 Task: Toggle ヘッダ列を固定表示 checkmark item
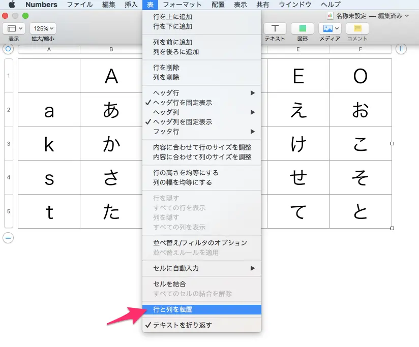click(x=183, y=122)
